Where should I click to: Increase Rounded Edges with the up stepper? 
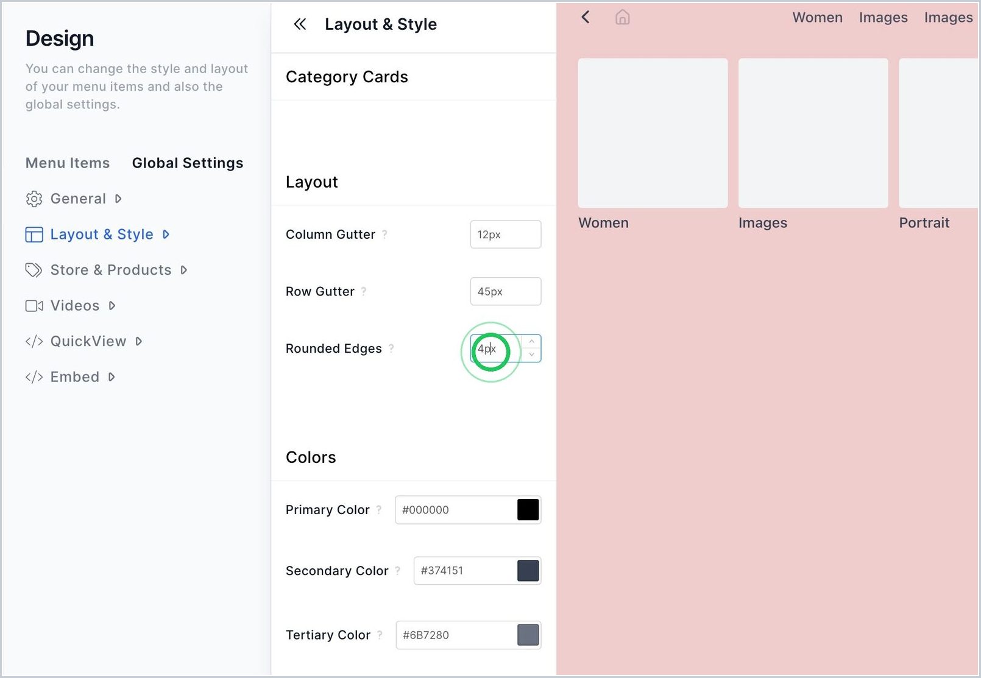click(x=532, y=342)
